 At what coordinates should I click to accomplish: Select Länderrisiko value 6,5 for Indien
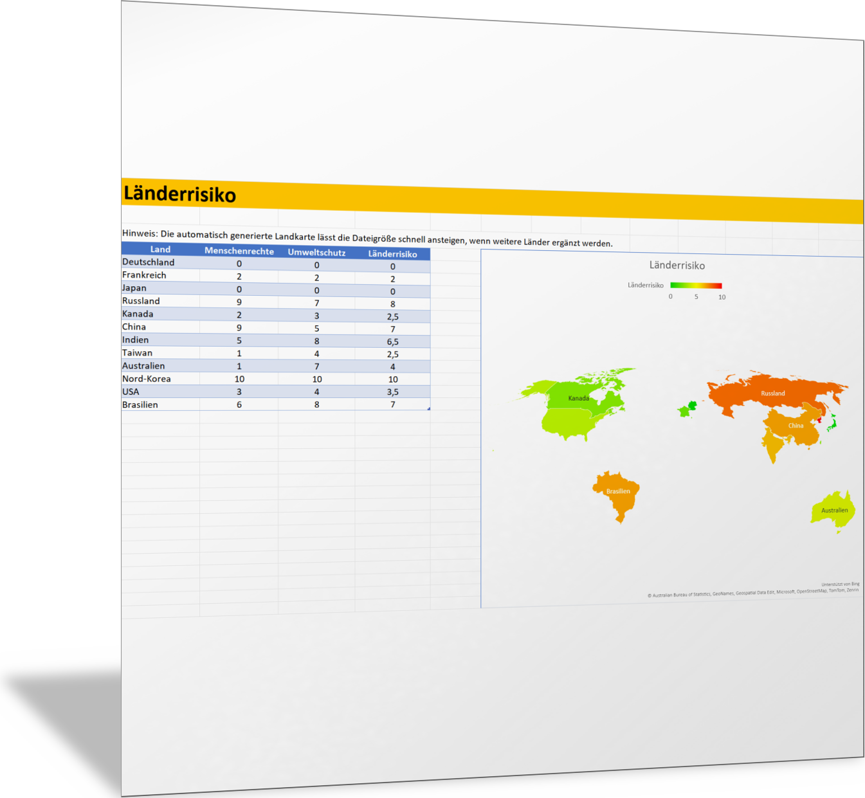pos(392,341)
